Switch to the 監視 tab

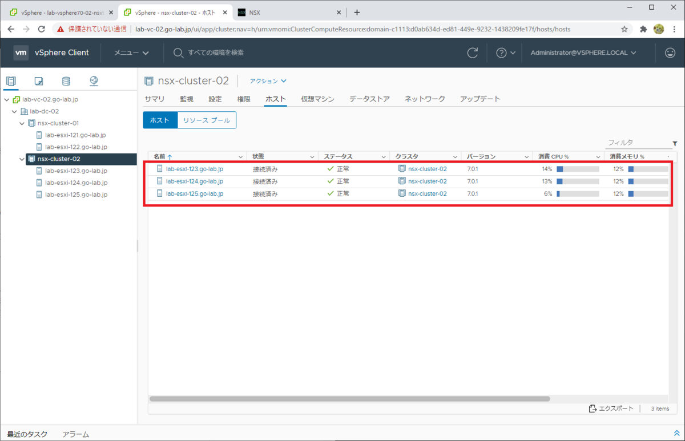point(187,99)
